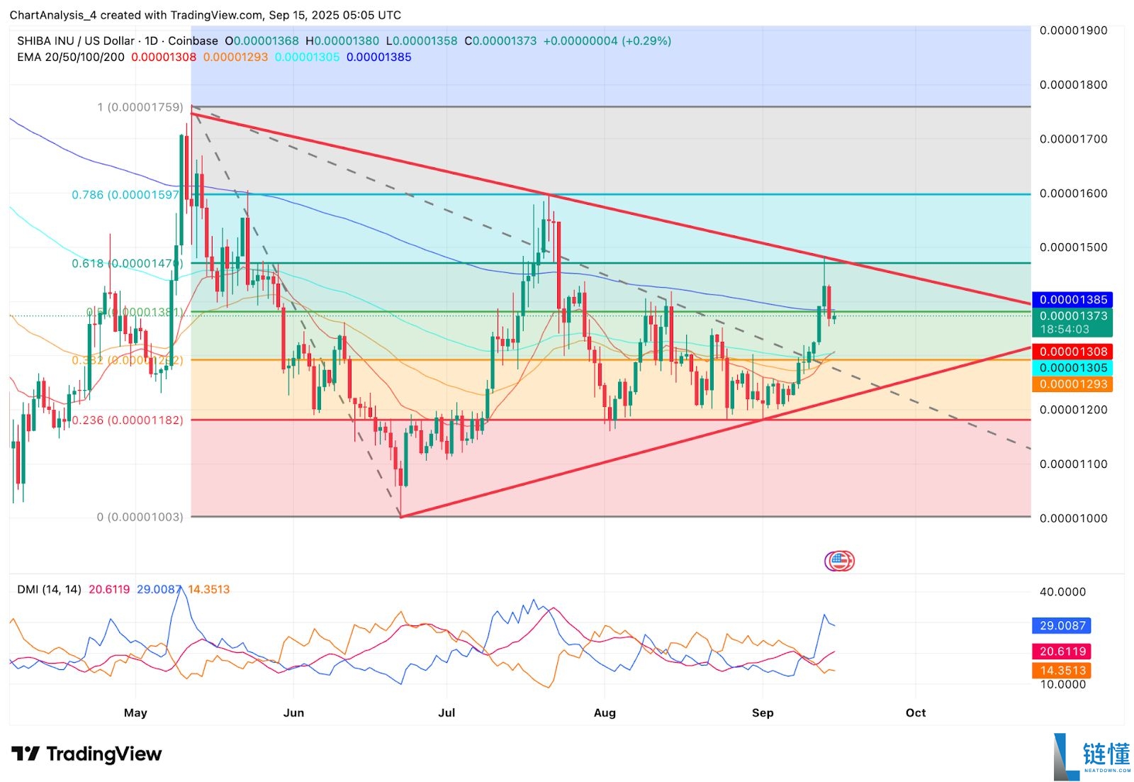Select the EMA 20/50/100/200 indicator legend
This screenshot has width=1134, height=782.
point(71,57)
